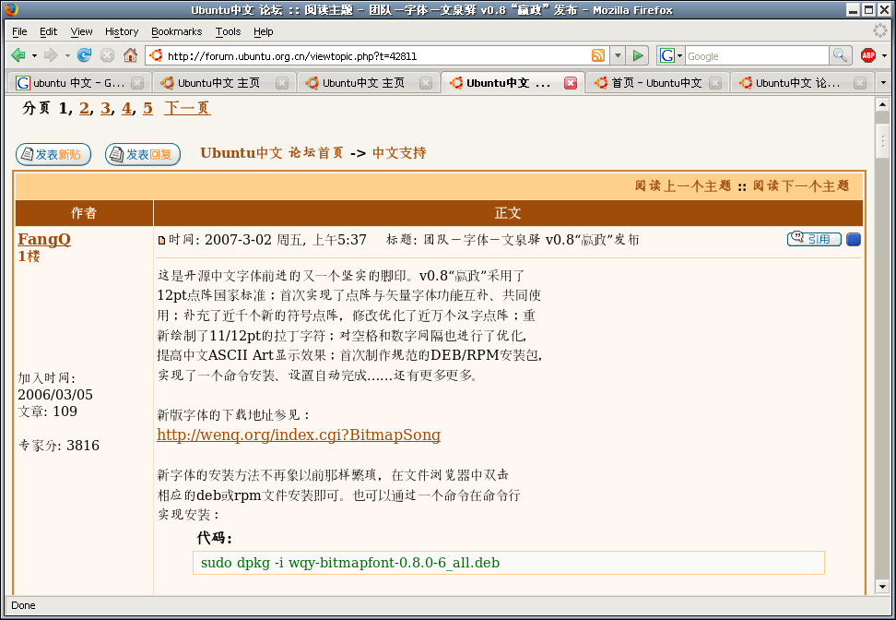The height and width of the screenshot is (620, 896).
Task: Switch to the '首页 - Ubuntu中文' tab
Action: click(657, 83)
